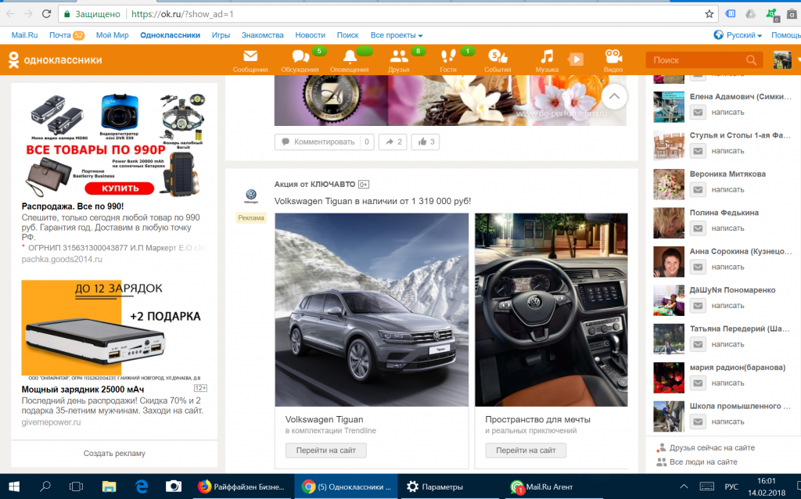This screenshot has width=801, height=499.
Task: Bookmark this page with the star icon
Action: tap(709, 14)
